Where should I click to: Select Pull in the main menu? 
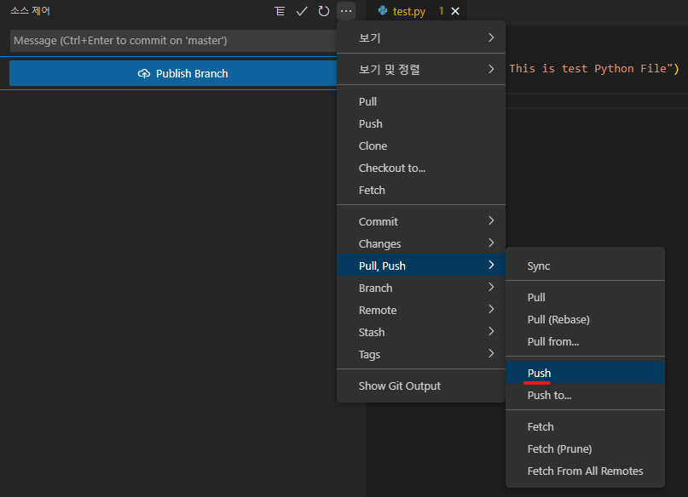click(x=421, y=101)
